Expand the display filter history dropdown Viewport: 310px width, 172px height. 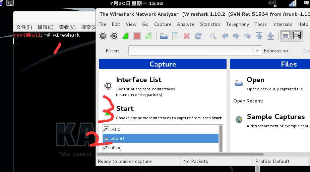coord(257,50)
